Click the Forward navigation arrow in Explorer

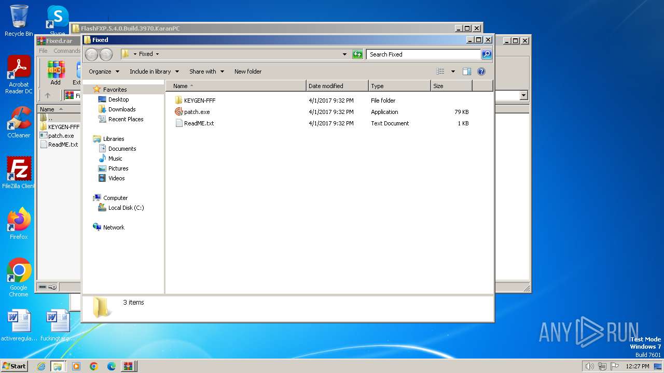point(106,54)
